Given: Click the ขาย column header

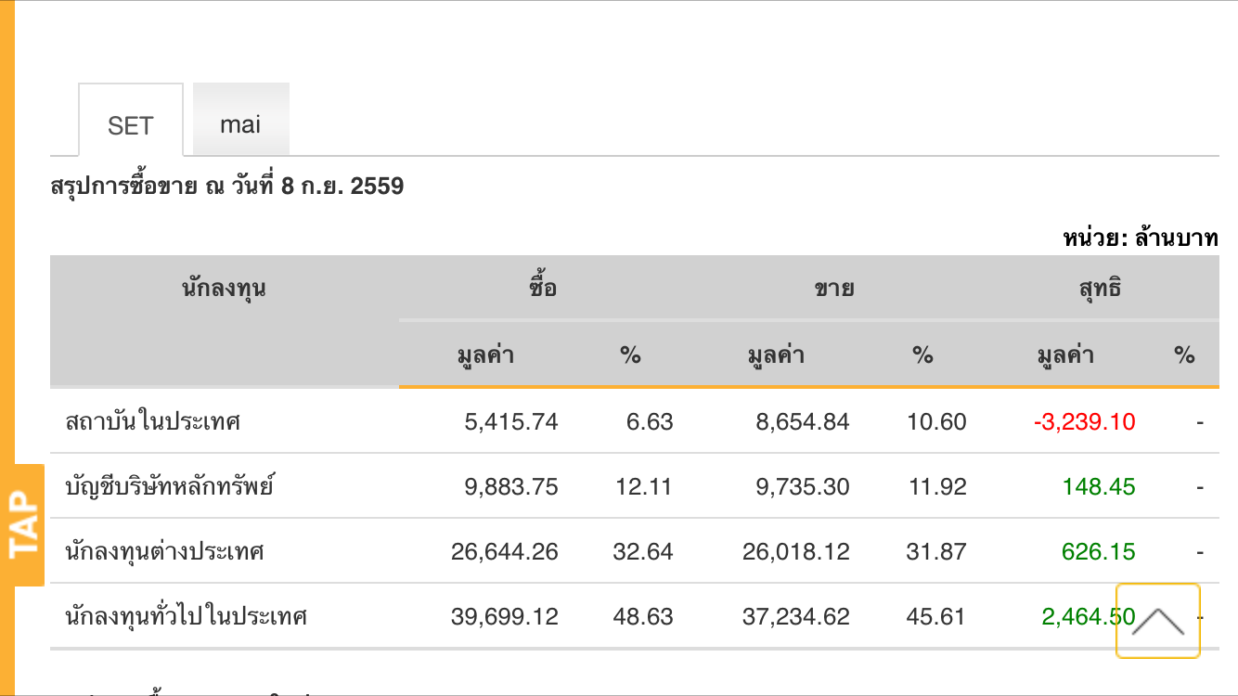Looking at the screenshot, I should (x=833, y=288).
